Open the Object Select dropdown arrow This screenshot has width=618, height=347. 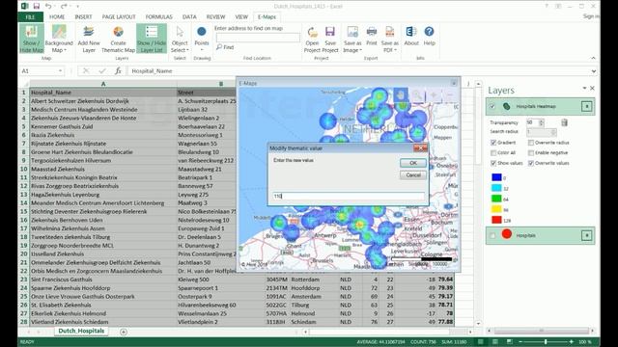pyautogui.click(x=187, y=50)
